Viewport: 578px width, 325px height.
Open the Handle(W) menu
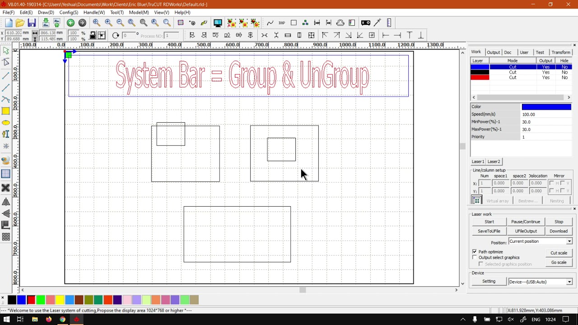click(94, 12)
